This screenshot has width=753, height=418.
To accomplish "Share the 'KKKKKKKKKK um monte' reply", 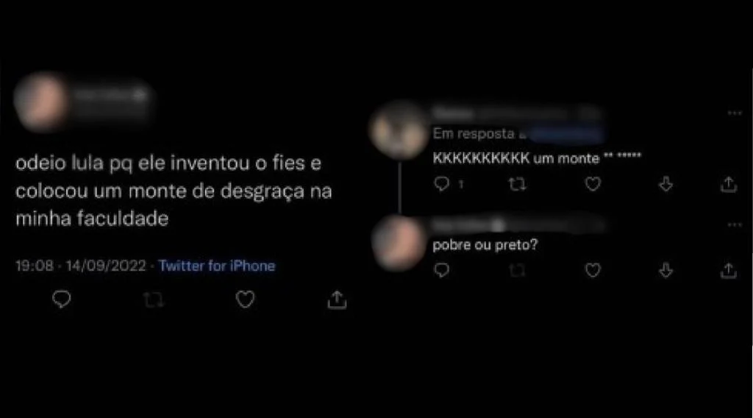I will 729,184.
